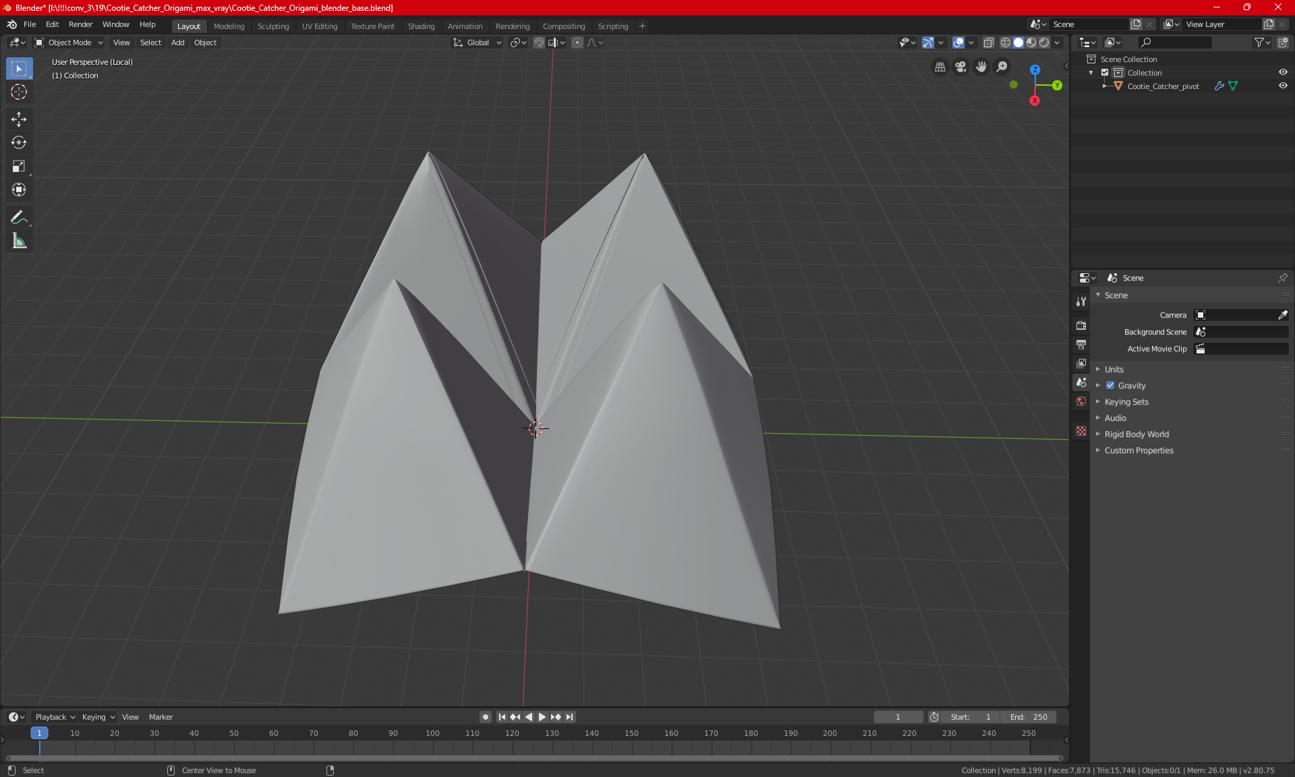Open the Object Mode dropdown
Viewport: 1295px width, 777px height.
69,42
